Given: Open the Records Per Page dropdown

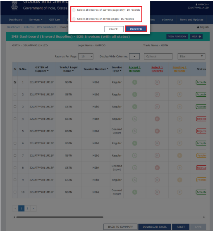Looking at the screenshot, I should click(86, 57).
